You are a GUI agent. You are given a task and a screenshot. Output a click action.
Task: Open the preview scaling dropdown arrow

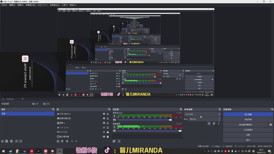click(23, 99)
